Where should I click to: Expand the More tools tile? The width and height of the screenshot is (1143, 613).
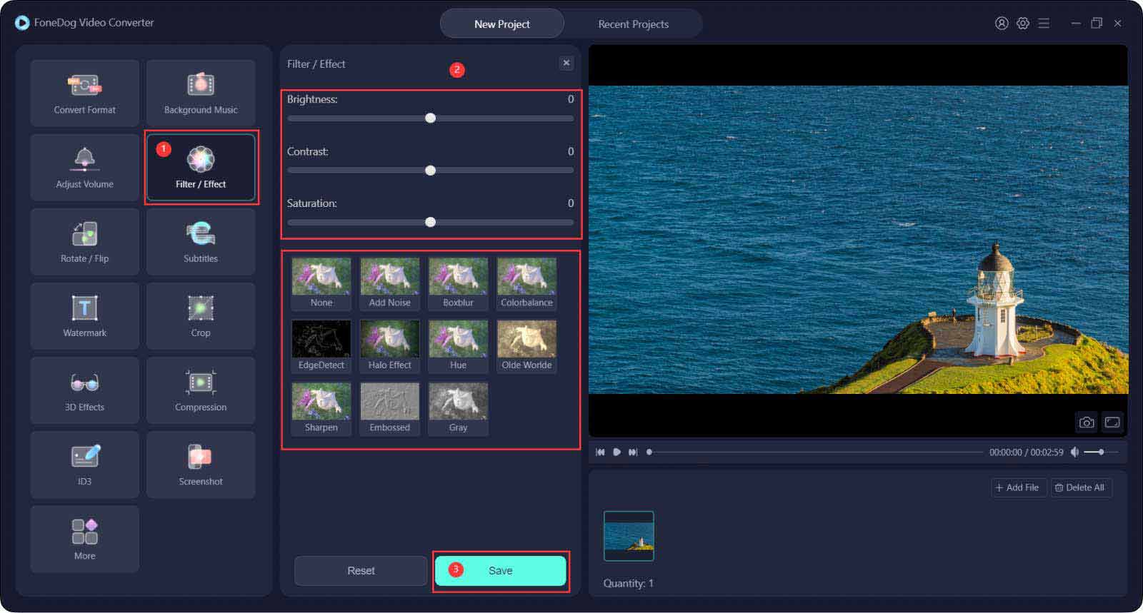[x=84, y=539]
